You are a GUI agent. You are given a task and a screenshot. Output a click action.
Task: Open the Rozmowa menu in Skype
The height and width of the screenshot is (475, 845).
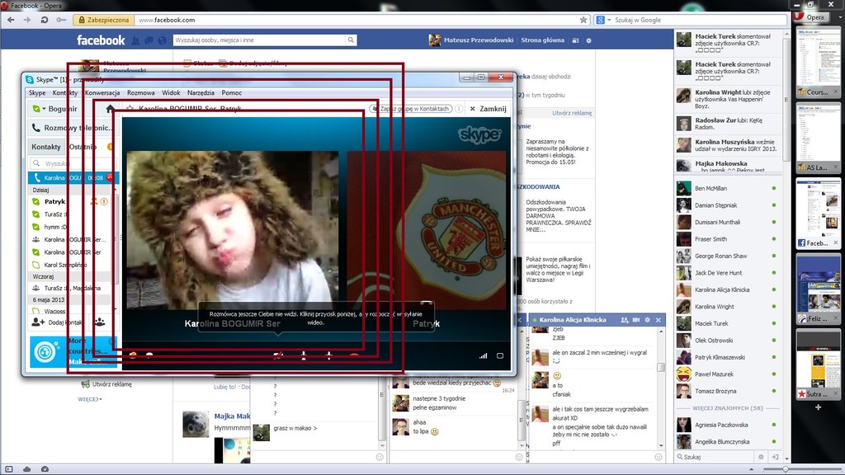140,92
